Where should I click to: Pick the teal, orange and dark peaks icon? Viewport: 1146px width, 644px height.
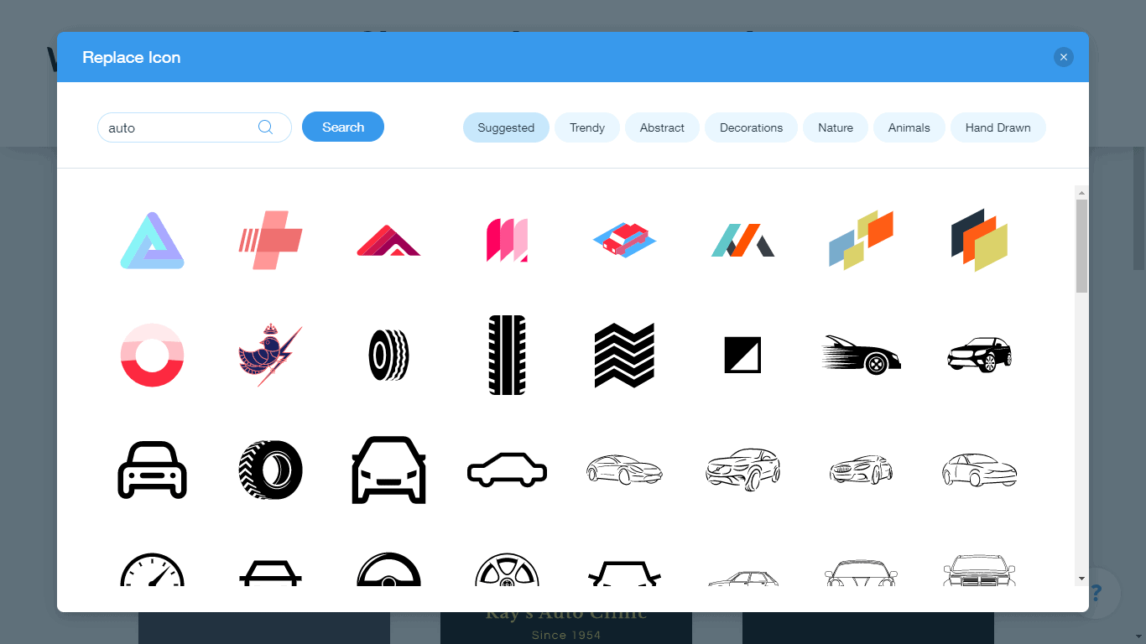(743, 241)
